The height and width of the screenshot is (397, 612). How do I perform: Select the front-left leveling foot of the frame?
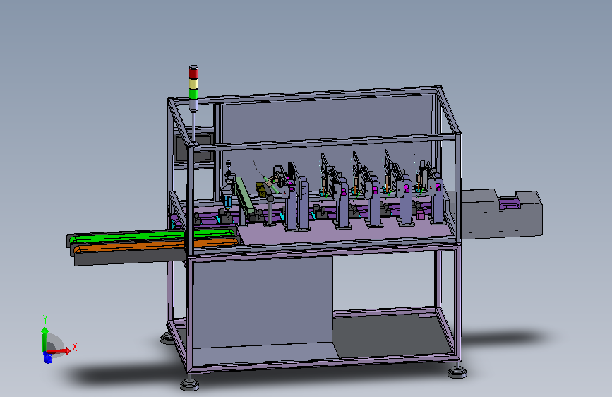pyautogui.click(x=190, y=384)
